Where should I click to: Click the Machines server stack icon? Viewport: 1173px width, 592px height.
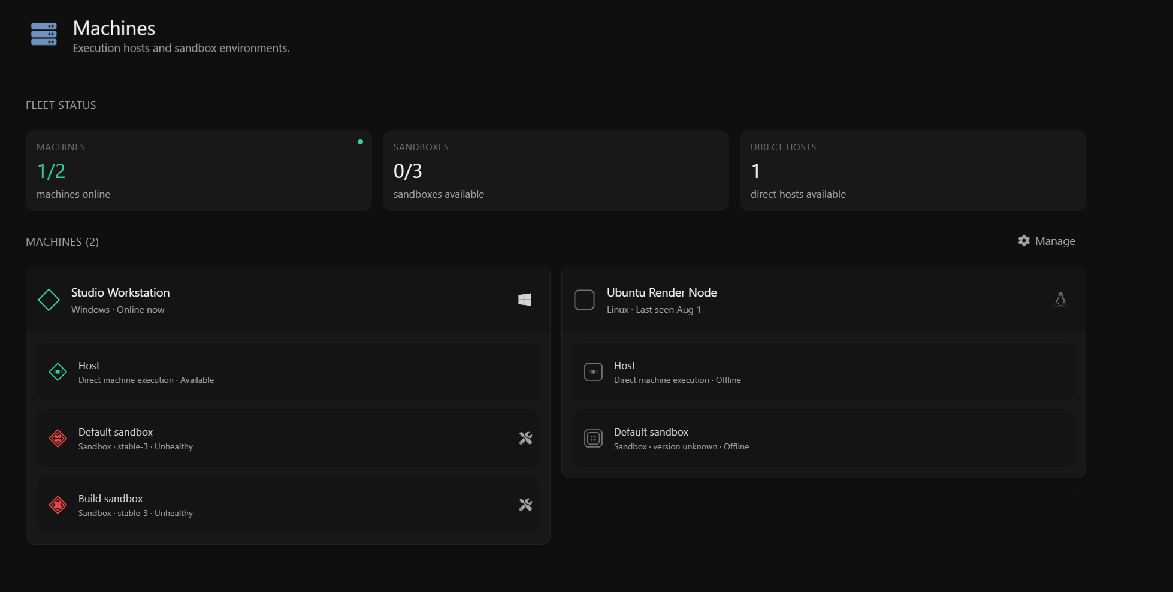coord(44,34)
